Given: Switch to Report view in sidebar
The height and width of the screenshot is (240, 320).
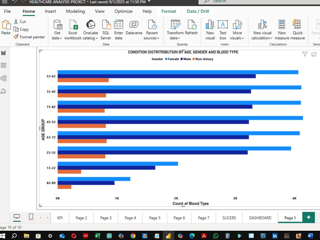Looking at the screenshot, I should tap(4, 53).
